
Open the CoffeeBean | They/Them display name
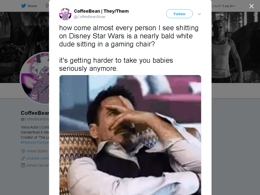[x=101, y=11]
